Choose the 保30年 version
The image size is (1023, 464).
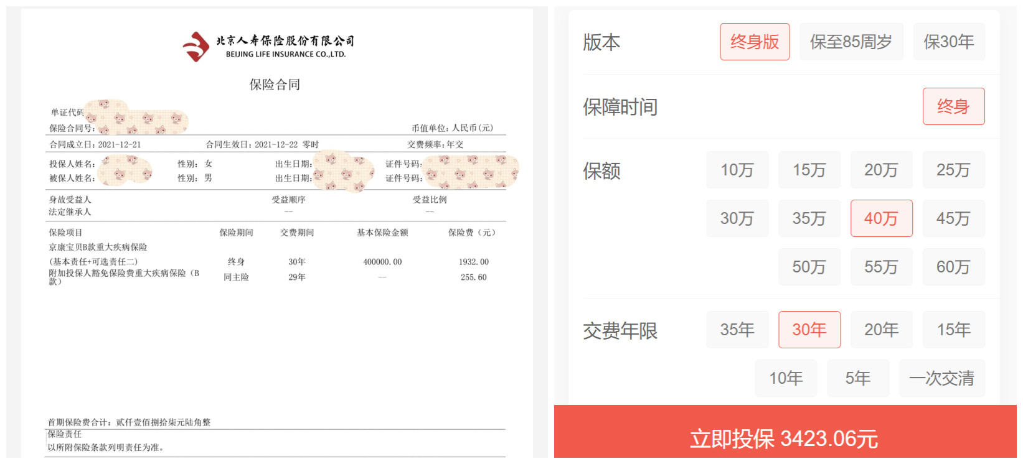tap(949, 42)
